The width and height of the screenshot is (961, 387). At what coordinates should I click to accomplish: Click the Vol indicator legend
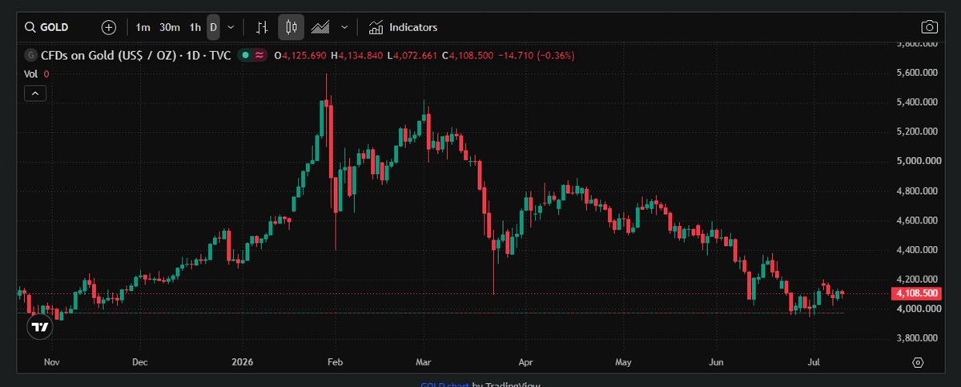pyautogui.click(x=36, y=74)
